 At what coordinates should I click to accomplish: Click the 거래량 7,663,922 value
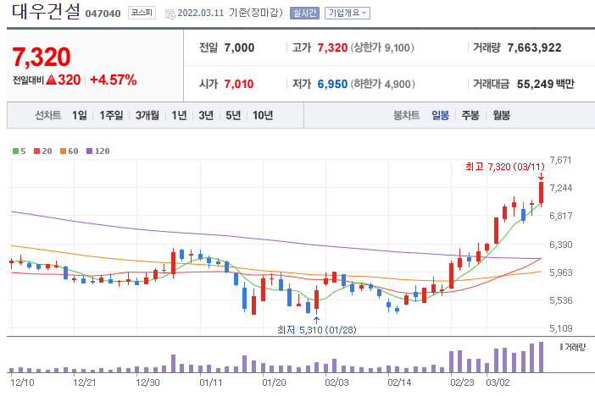(534, 47)
